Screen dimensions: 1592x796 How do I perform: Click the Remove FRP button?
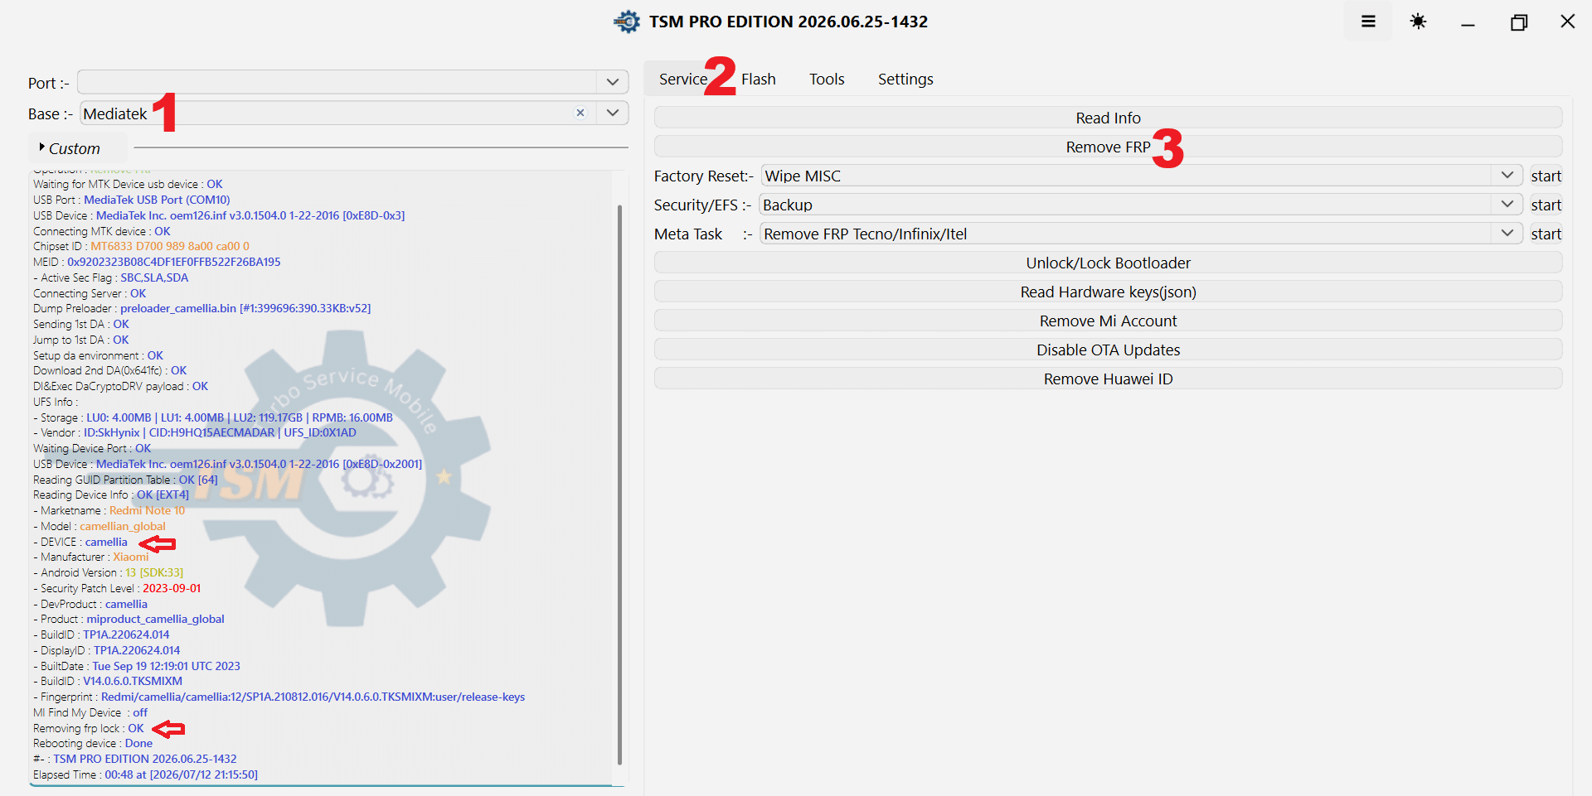tap(1108, 147)
